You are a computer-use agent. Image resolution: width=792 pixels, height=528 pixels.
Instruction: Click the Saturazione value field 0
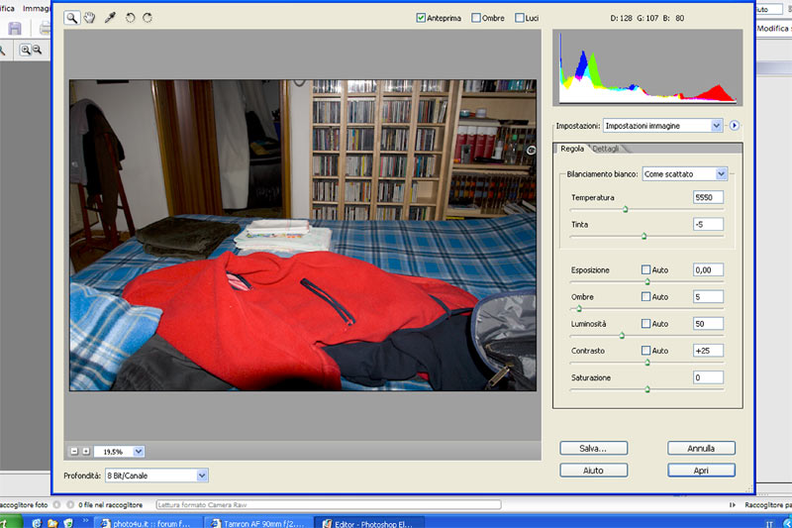click(x=708, y=376)
